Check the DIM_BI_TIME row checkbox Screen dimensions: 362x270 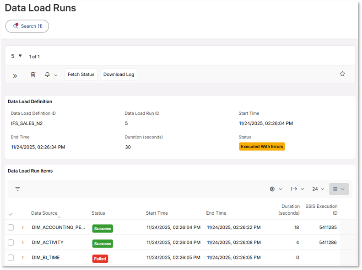(11, 258)
